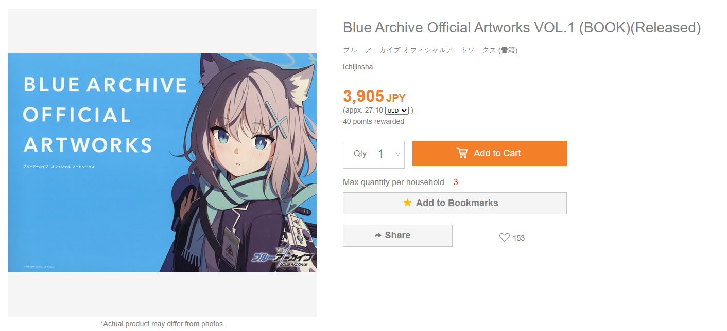Click the shopping cart icon in Add to Cart
The height and width of the screenshot is (331, 727).
462,153
